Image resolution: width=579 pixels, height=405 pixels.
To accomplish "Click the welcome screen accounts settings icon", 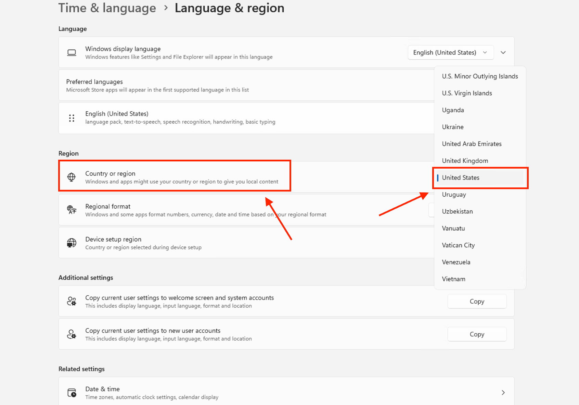I will point(72,302).
